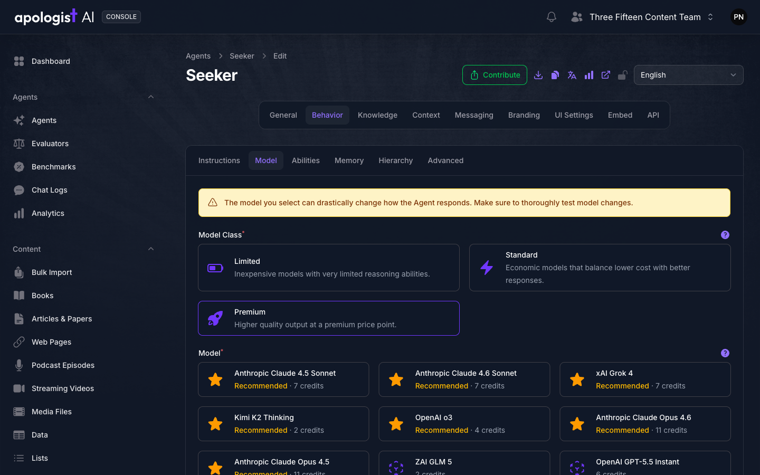
Task: Switch to the Context tab
Action: (426, 115)
